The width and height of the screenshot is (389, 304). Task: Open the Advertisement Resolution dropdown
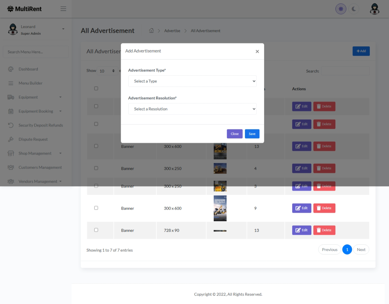point(192,109)
